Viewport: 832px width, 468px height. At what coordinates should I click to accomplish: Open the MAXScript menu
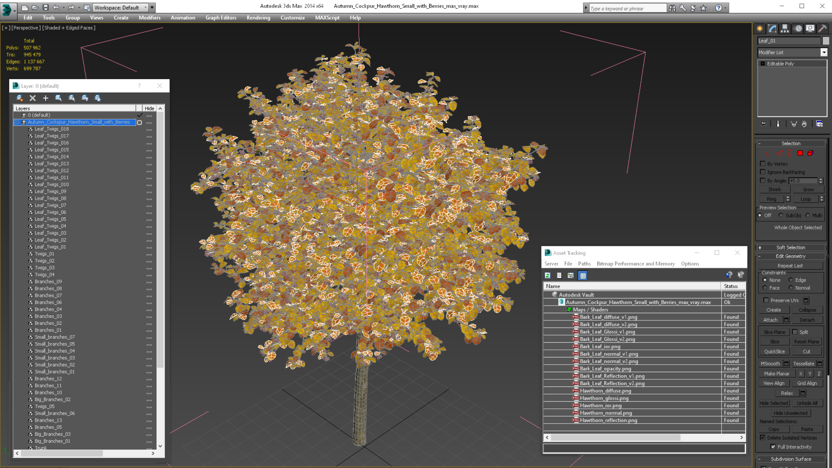[x=327, y=18]
